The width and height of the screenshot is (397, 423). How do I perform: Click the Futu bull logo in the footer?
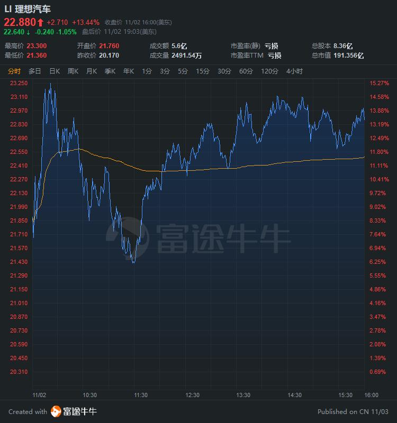click(56, 411)
